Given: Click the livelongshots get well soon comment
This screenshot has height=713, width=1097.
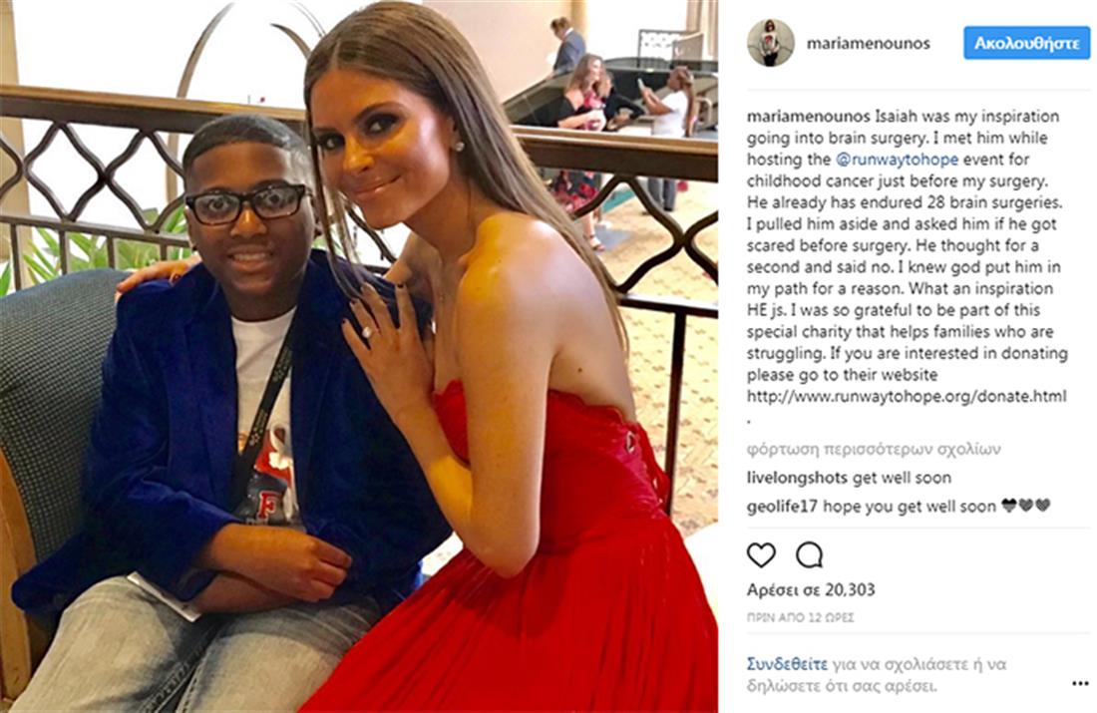Looking at the screenshot, I should [849, 478].
